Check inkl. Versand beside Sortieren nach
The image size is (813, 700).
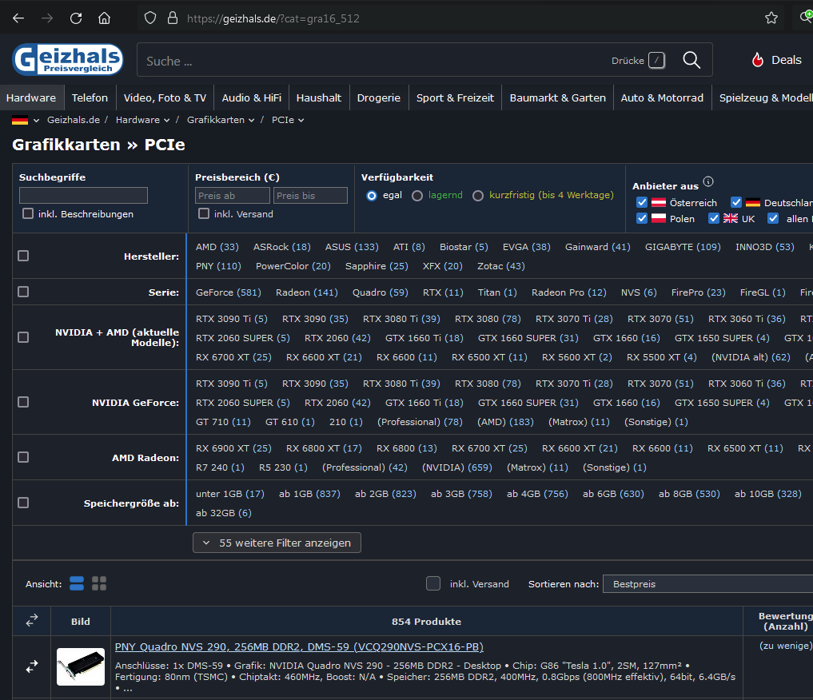pos(433,583)
